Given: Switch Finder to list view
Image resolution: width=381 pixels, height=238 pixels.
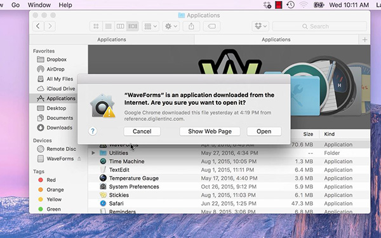Looking at the screenshot, I should [x=109, y=26].
